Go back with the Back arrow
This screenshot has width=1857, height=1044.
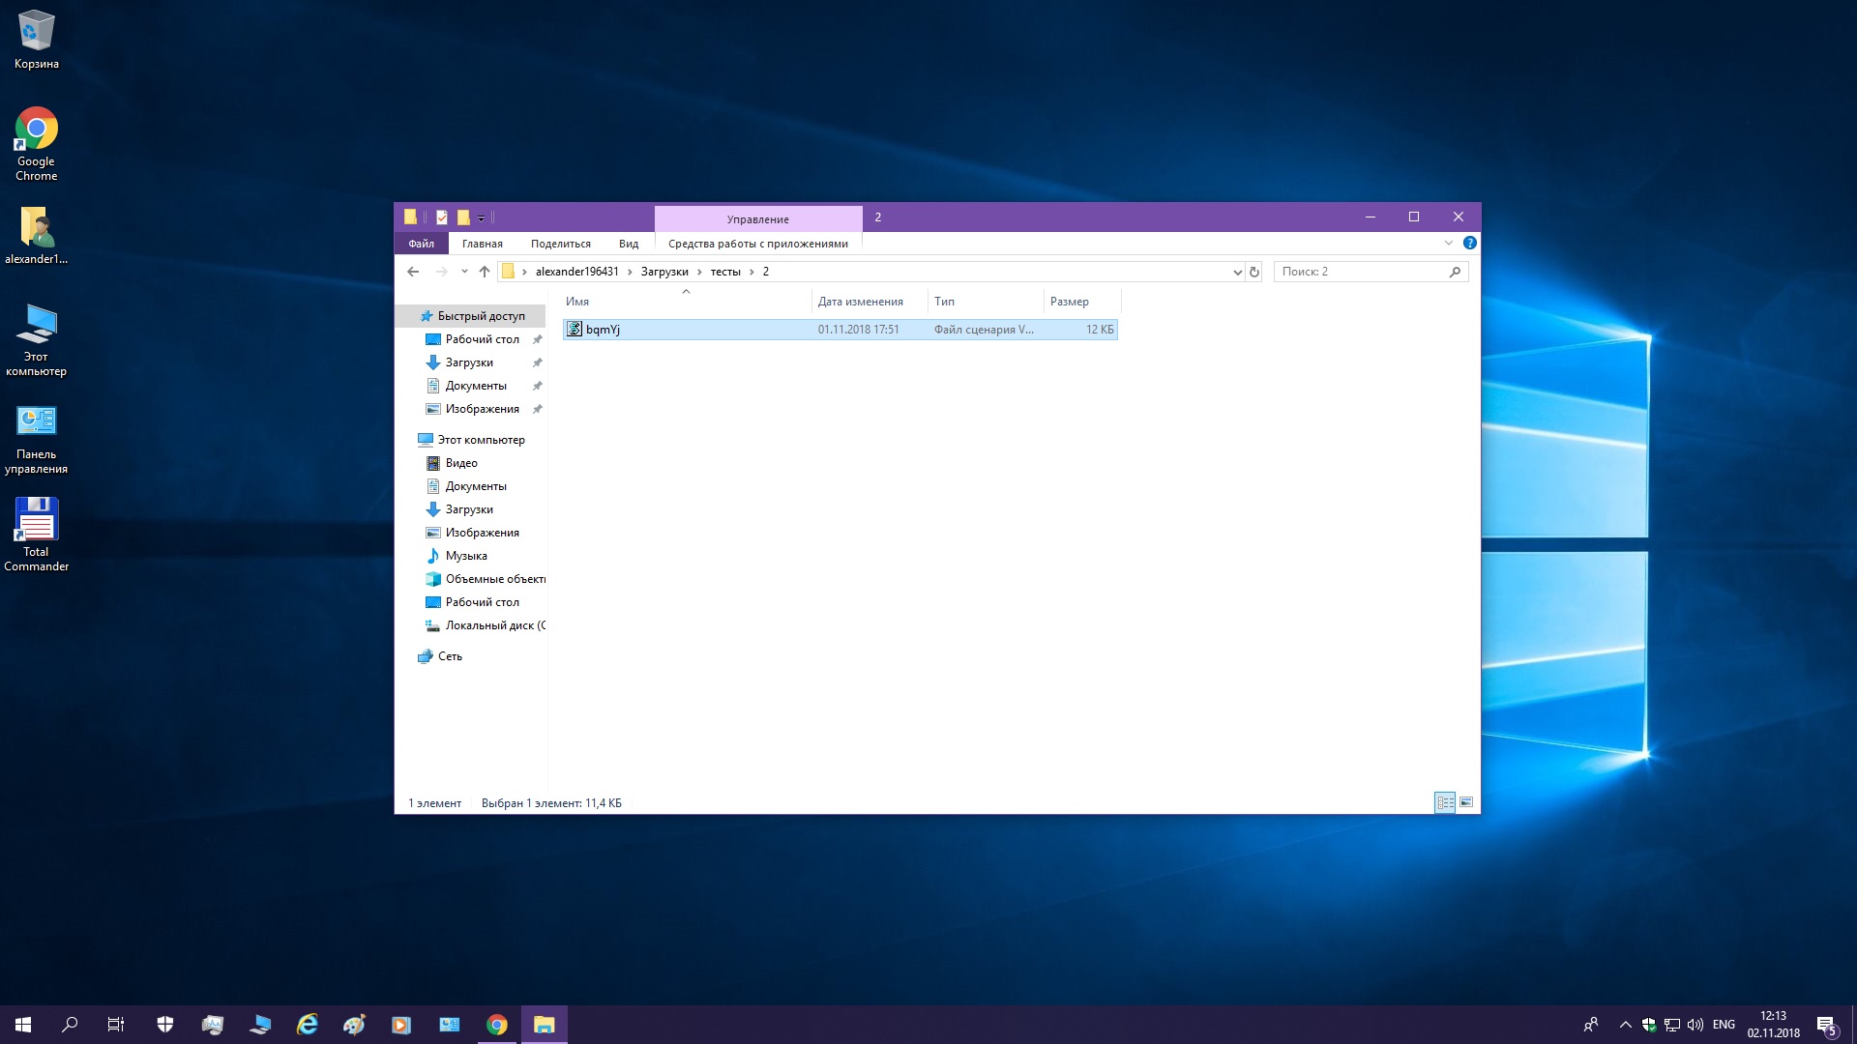tap(413, 272)
